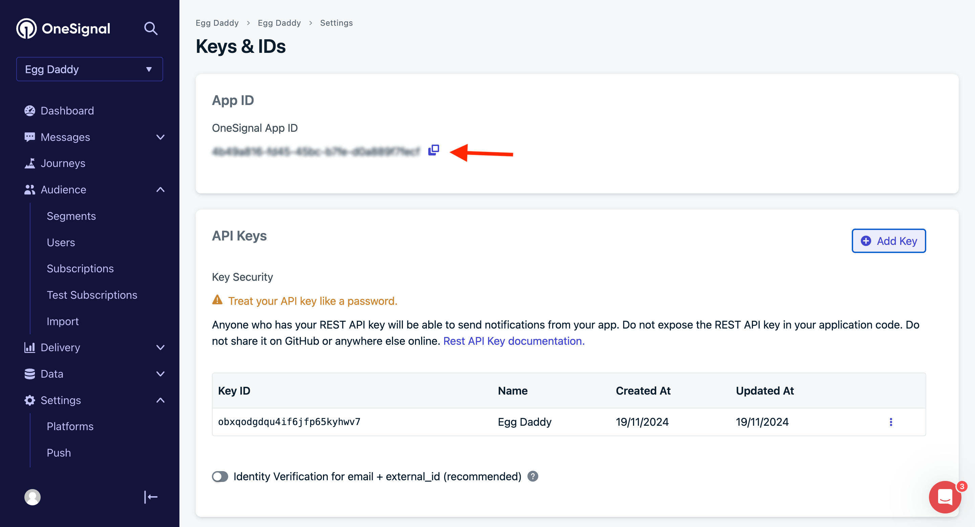Click the Delivery bar chart icon
This screenshot has width=975, height=527.
29,347
